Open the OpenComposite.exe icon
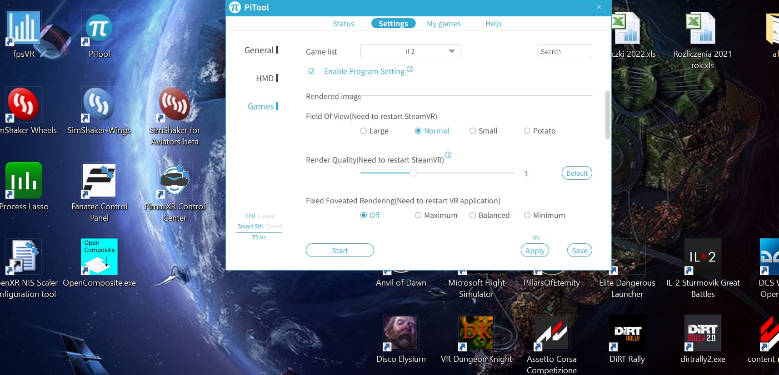This screenshot has width=779, height=375. pos(99,257)
